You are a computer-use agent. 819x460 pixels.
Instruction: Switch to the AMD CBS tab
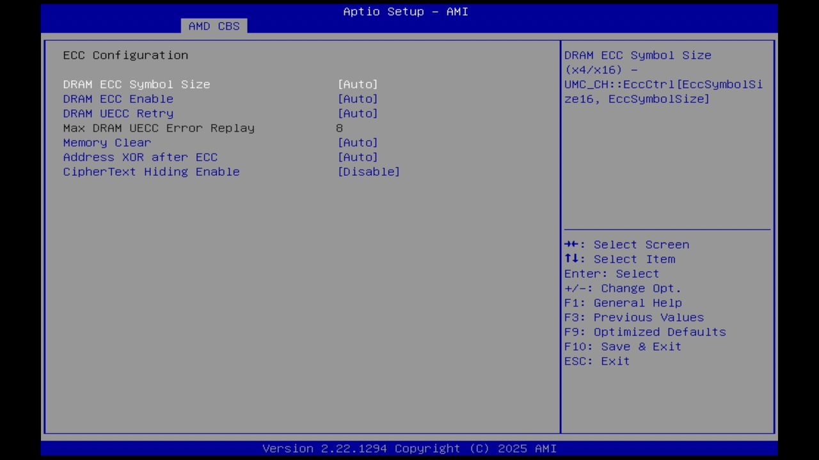click(x=214, y=26)
